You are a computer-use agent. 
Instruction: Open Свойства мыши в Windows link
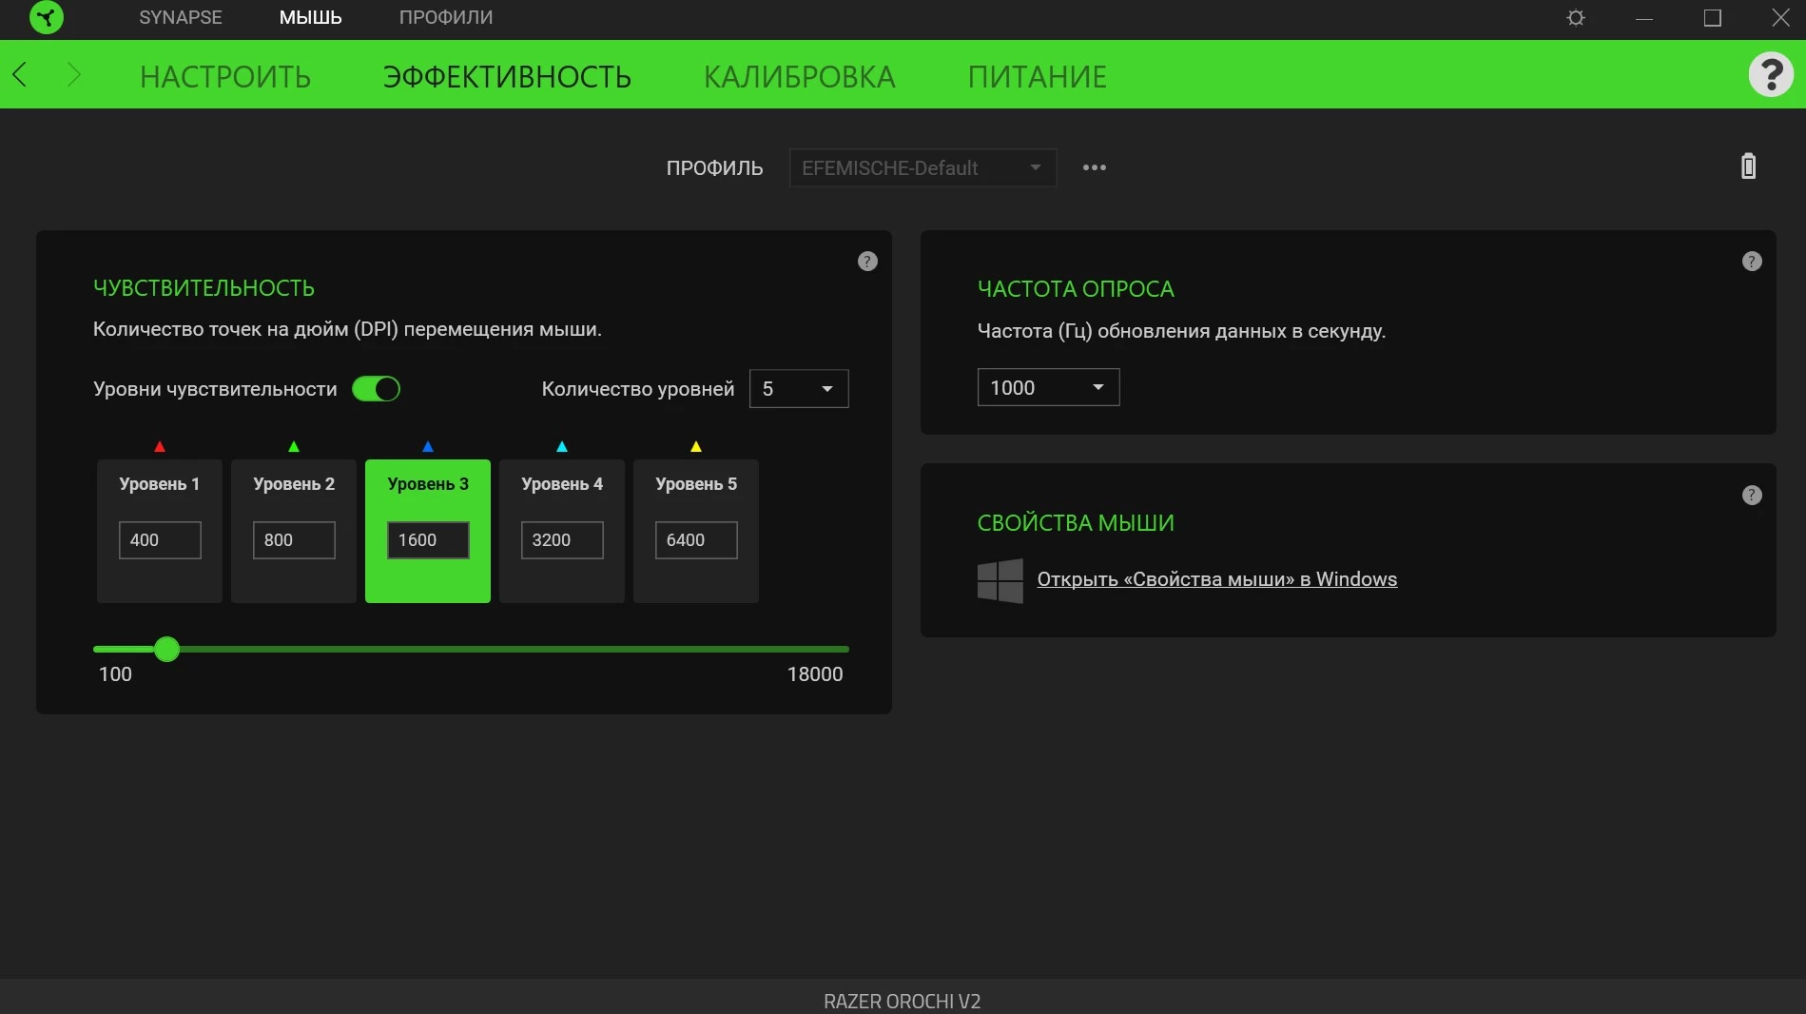[x=1216, y=579]
